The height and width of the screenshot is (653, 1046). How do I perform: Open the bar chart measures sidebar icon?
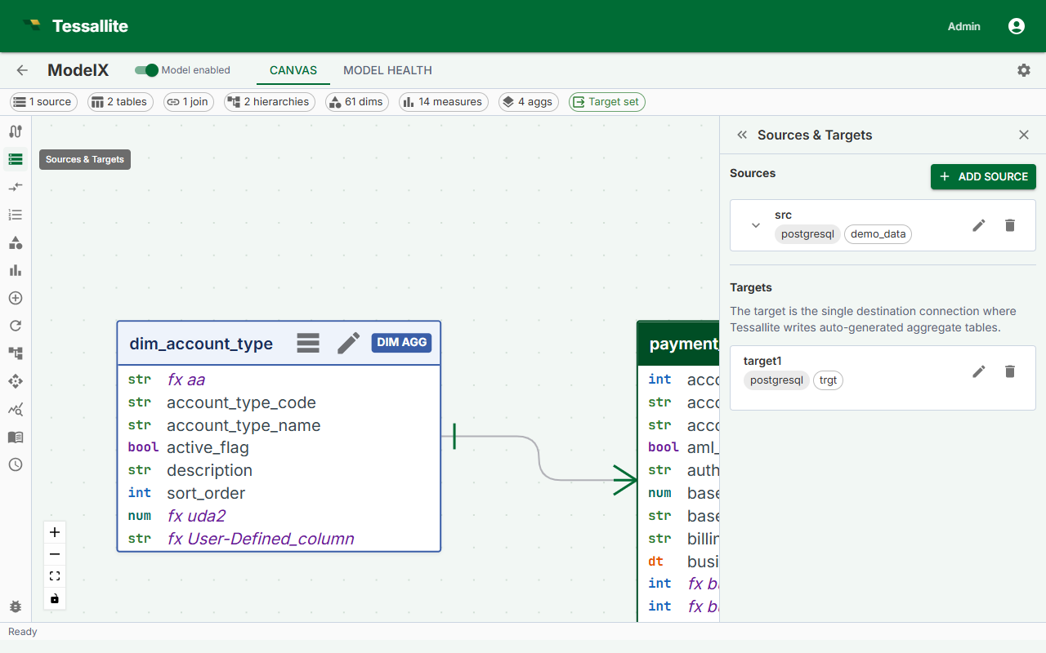(15, 270)
